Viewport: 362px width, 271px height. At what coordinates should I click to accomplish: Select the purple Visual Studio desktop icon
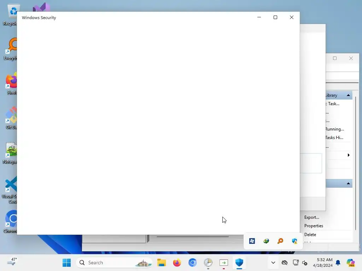click(41, 7)
